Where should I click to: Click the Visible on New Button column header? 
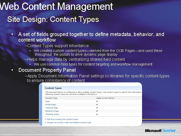coord(105,98)
